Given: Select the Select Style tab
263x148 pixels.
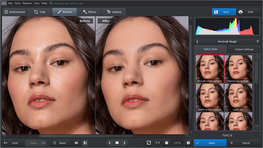Looking at the screenshot, I should point(210,49).
